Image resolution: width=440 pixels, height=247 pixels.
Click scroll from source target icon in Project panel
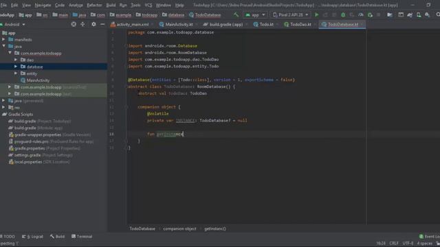(74, 25)
